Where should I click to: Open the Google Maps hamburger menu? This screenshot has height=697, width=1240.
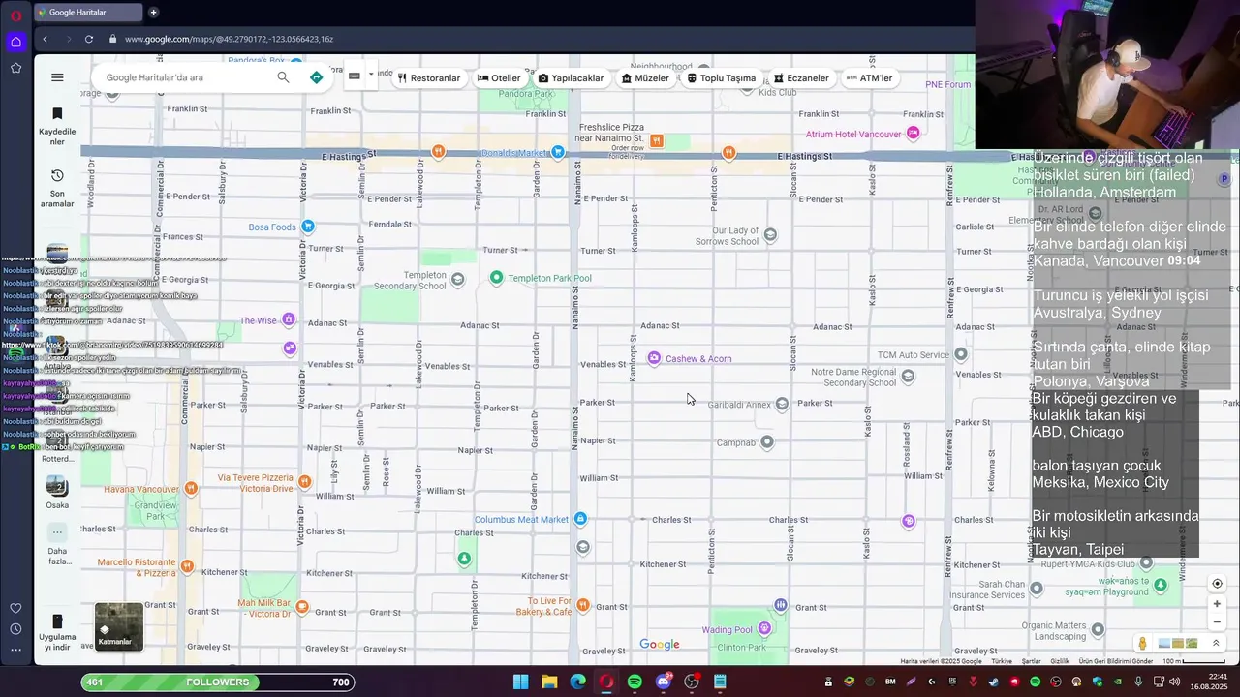tap(57, 77)
